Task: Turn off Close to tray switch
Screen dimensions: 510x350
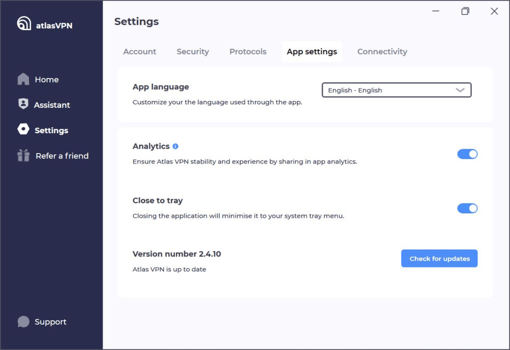Action: [467, 208]
